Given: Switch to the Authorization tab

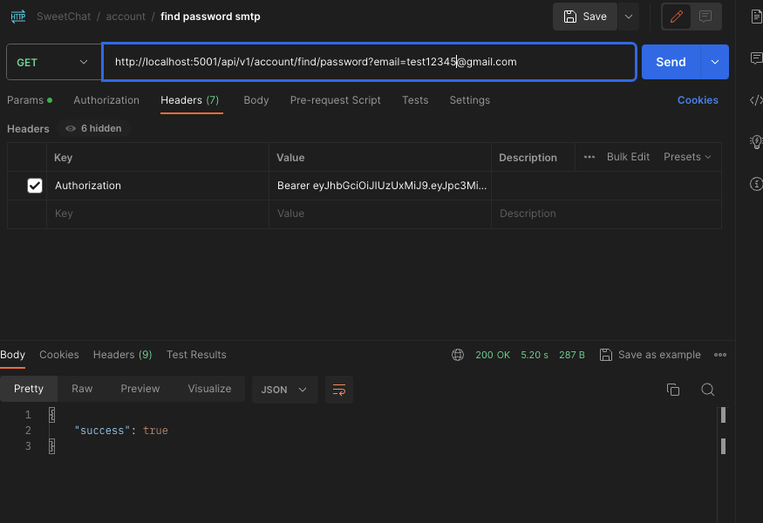Looking at the screenshot, I should 106,100.
